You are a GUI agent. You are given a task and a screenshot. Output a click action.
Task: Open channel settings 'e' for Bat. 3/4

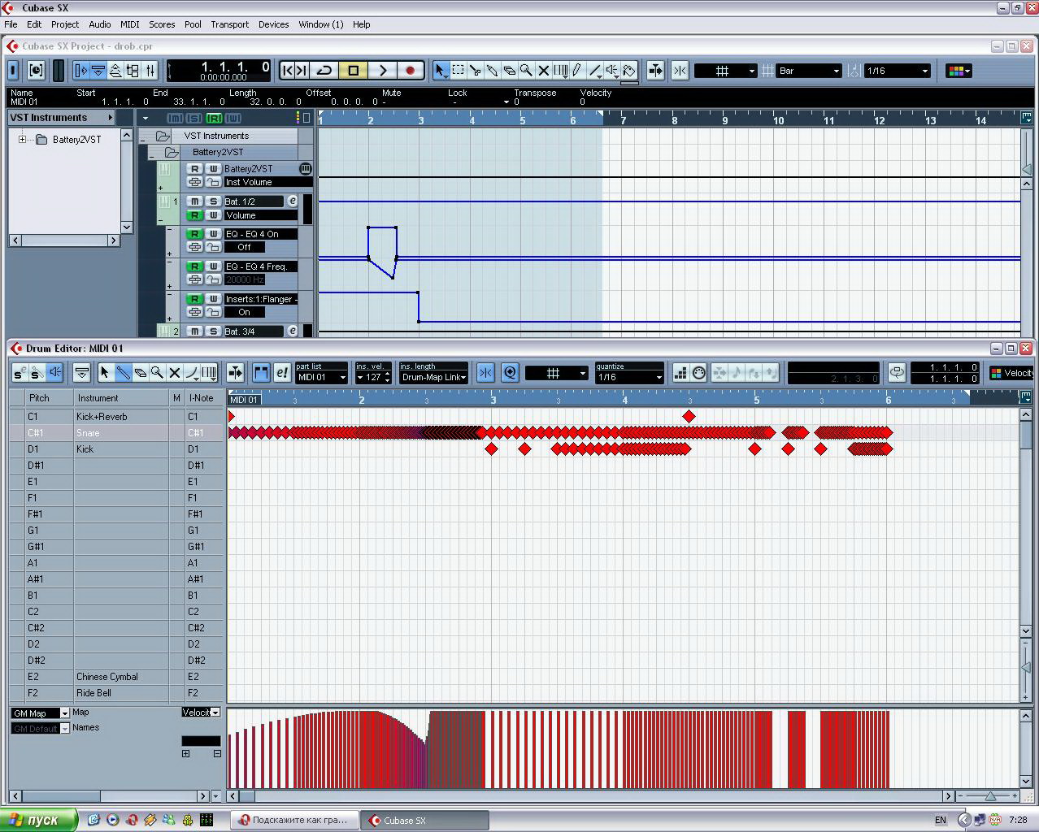(x=293, y=331)
